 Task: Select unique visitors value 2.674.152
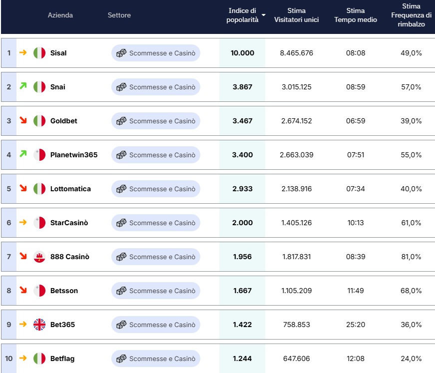pyautogui.click(x=296, y=121)
